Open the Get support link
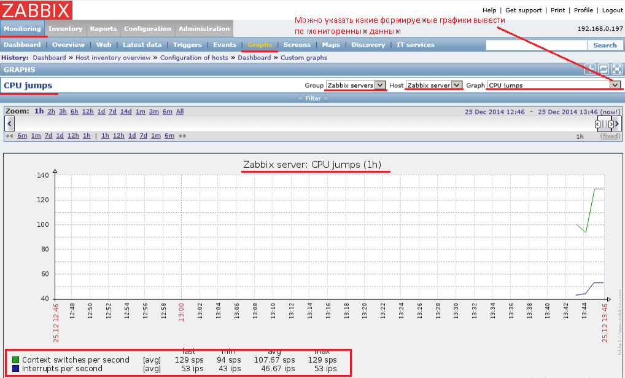Image resolution: width=625 pixels, height=378 pixels. click(523, 10)
